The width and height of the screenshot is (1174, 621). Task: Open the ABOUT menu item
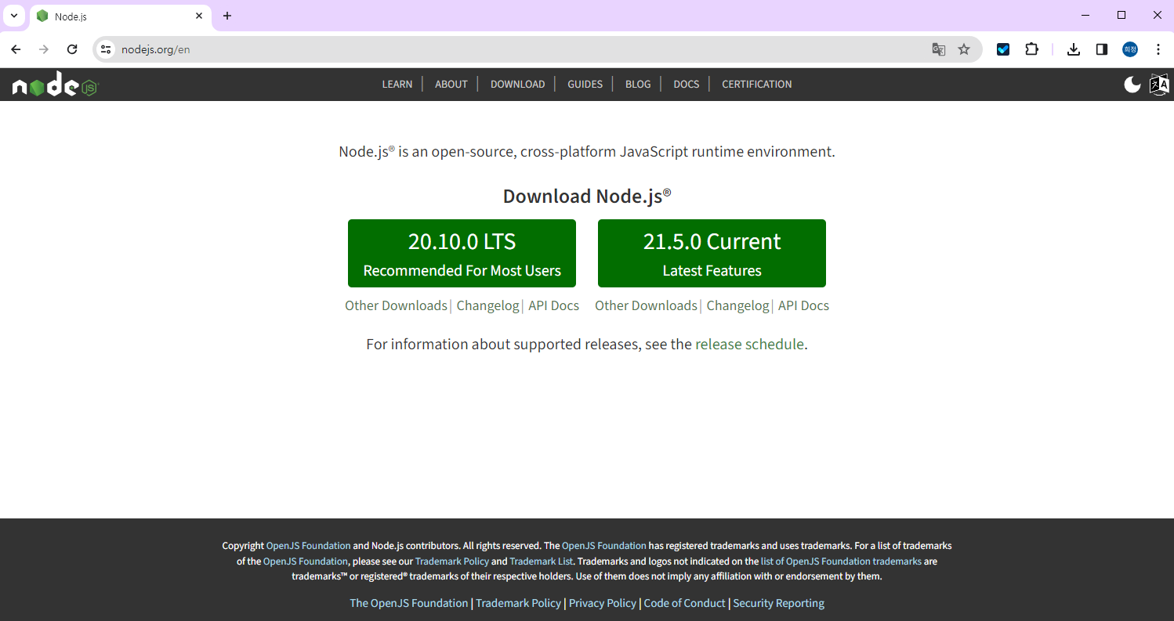click(x=451, y=84)
